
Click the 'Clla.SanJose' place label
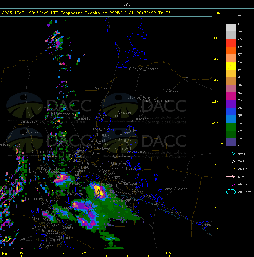click(139, 97)
